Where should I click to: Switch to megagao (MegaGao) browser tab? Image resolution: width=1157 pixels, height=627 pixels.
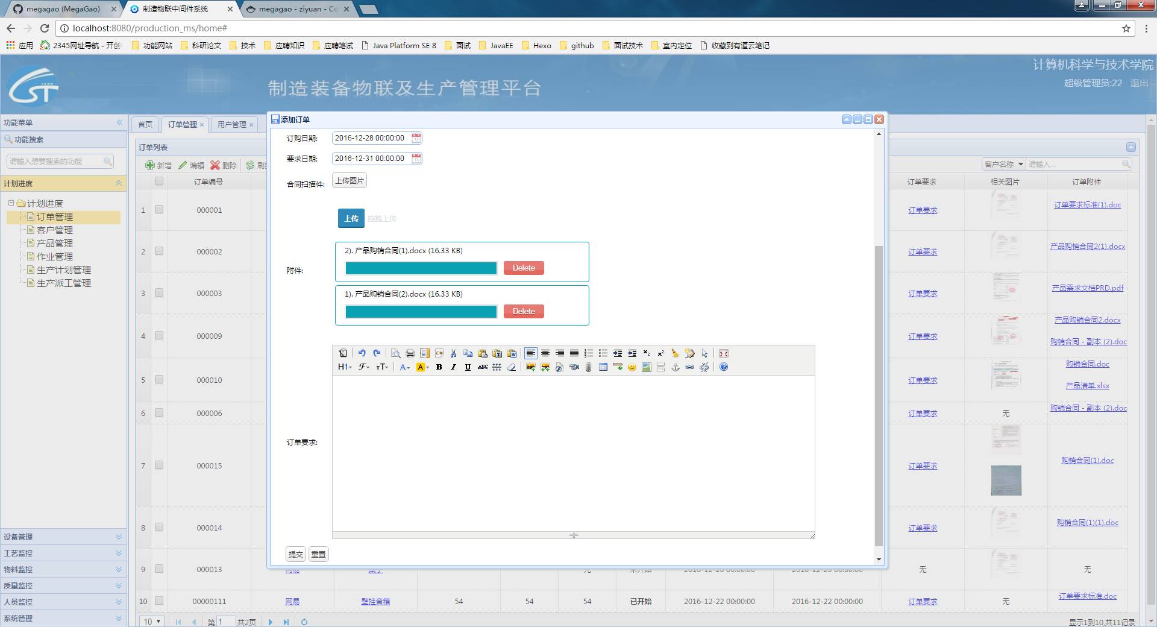tap(63, 9)
